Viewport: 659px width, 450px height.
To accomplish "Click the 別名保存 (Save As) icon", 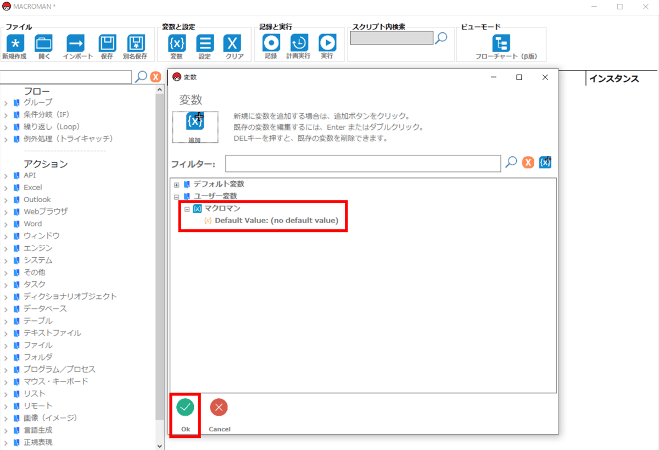I will [136, 43].
